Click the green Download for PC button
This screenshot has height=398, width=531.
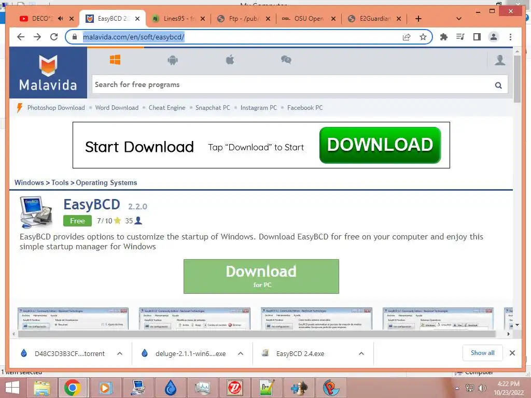point(261,276)
